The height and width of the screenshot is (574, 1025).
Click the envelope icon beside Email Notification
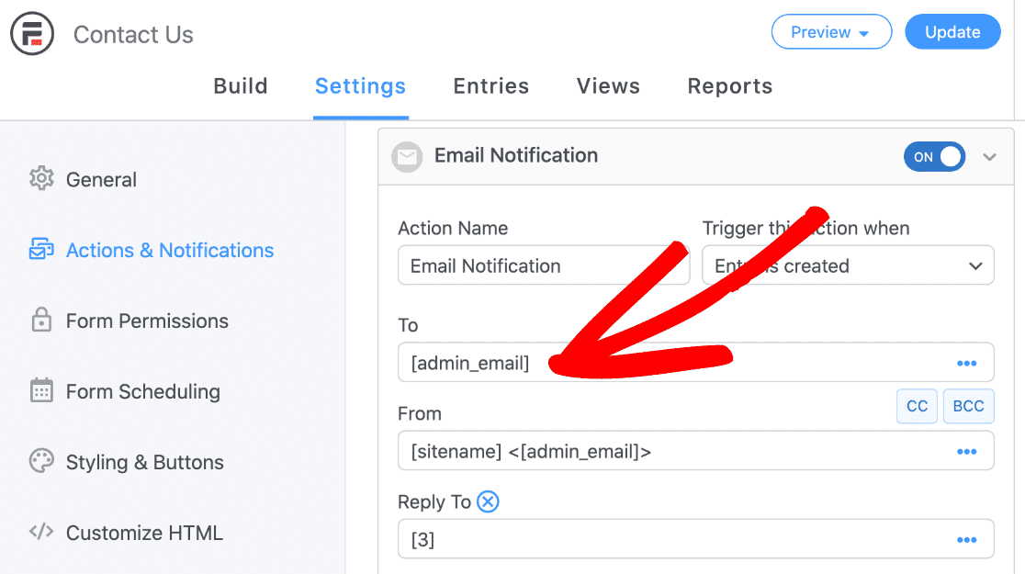pos(407,156)
